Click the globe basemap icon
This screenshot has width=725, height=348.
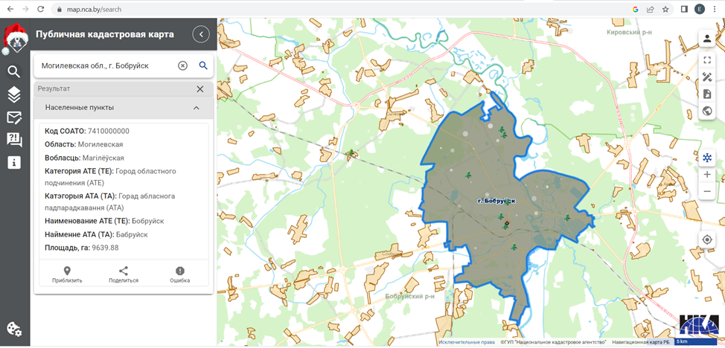(x=706, y=112)
